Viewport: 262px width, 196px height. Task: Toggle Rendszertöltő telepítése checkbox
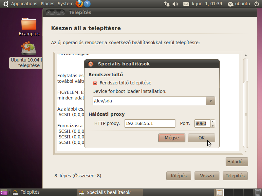[x=96, y=83]
